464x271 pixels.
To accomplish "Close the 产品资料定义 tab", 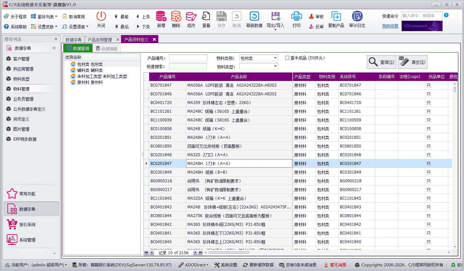I will pyautogui.click(x=154, y=39).
